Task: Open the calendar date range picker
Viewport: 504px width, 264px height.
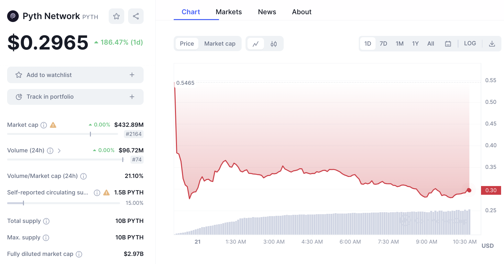Action: (448, 44)
